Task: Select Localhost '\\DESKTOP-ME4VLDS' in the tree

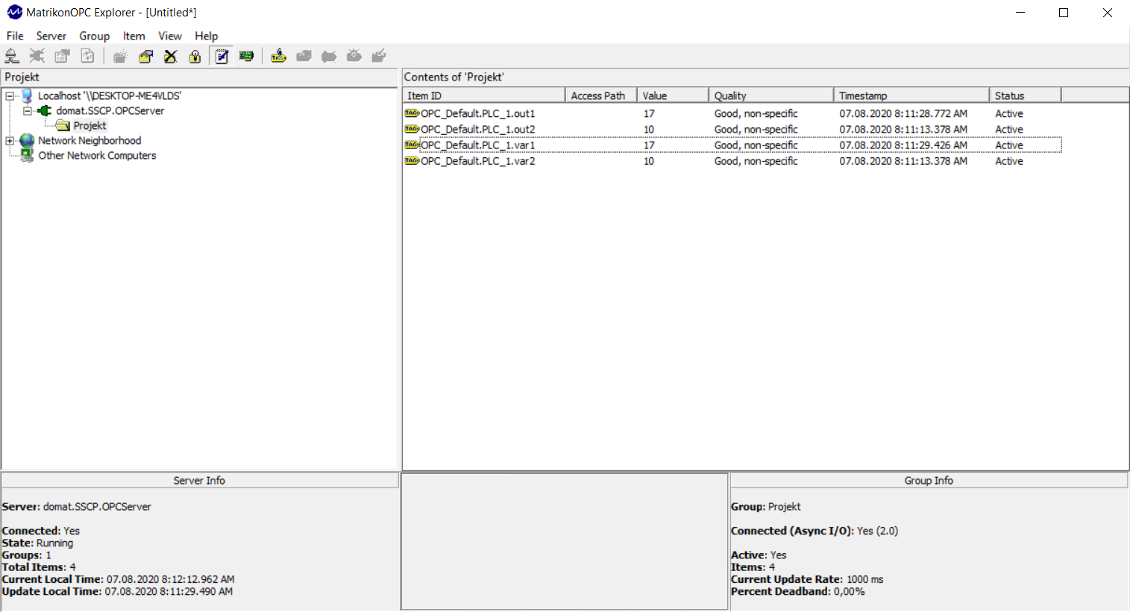Action: 110,95
